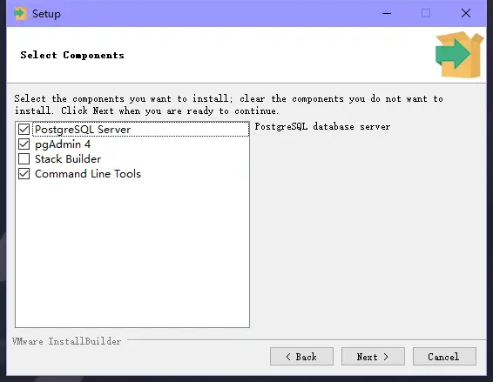The width and height of the screenshot is (493, 382).
Task: Enable the Stack Builder checkbox
Action: pos(24,159)
